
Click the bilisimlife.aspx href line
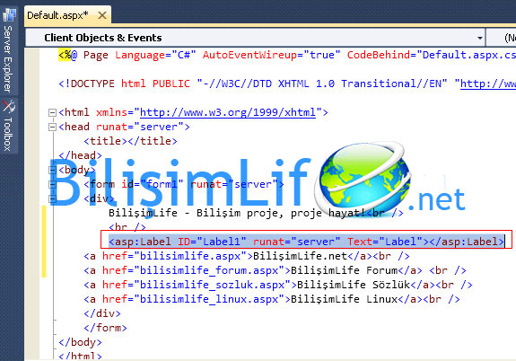pyautogui.click(x=247, y=256)
